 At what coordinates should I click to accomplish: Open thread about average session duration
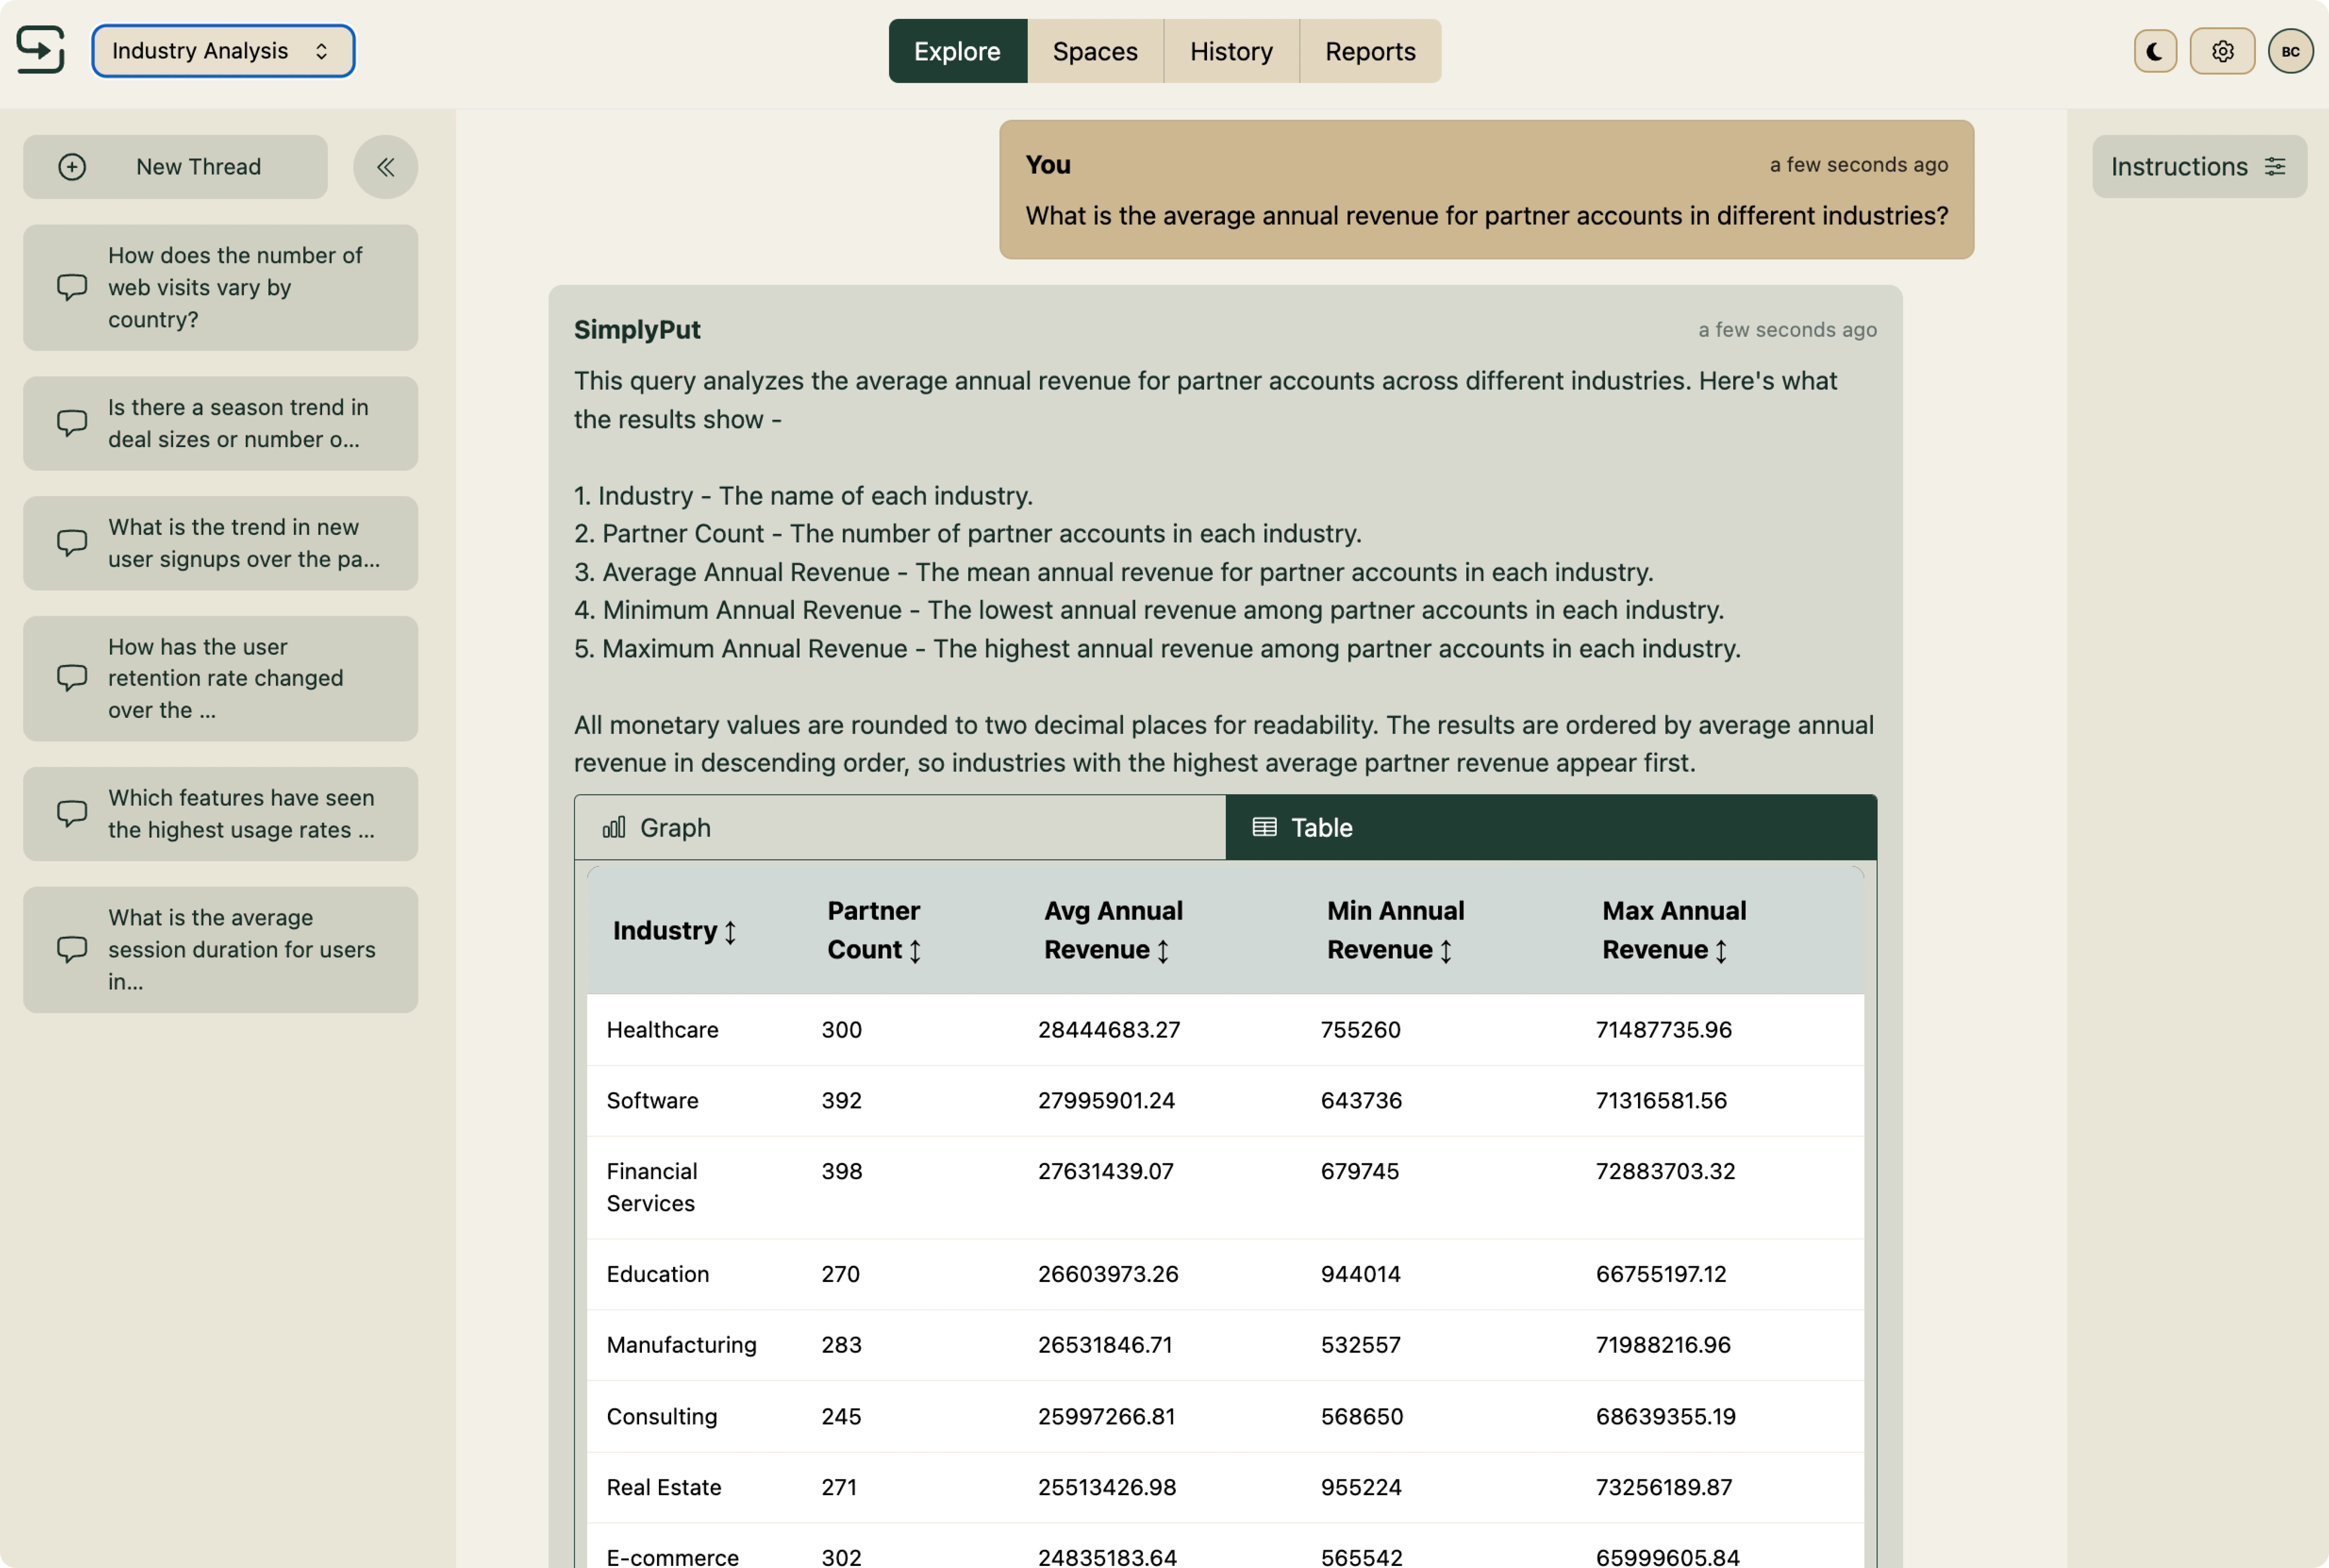(x=220, y=950)
